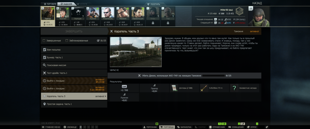Switch to the Услуги tab

tap(81, 4)
